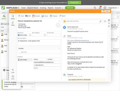Click the contact phone number field
The width and height of the screenshot is (120, 91).
[x=47, y=65]
